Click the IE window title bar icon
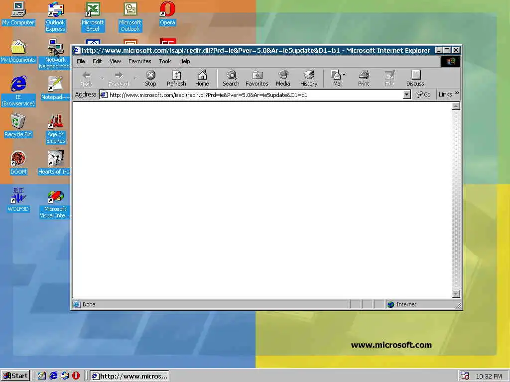Image resolution: width=510 pixels, height=382 pixels. click(76, 50)
